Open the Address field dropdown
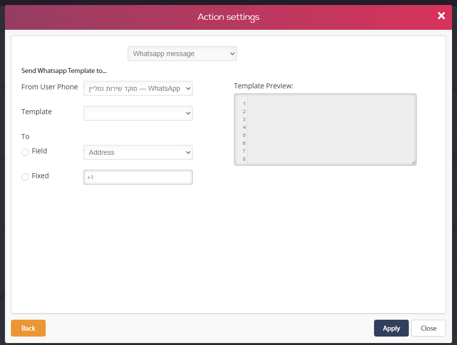 coord(138,152)
